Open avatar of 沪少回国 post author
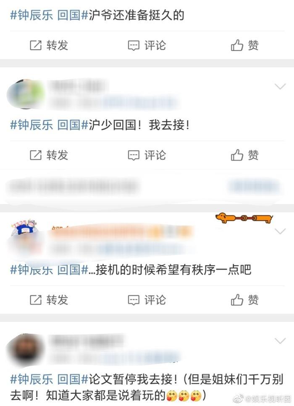294x406 pixels. [25, 94]
